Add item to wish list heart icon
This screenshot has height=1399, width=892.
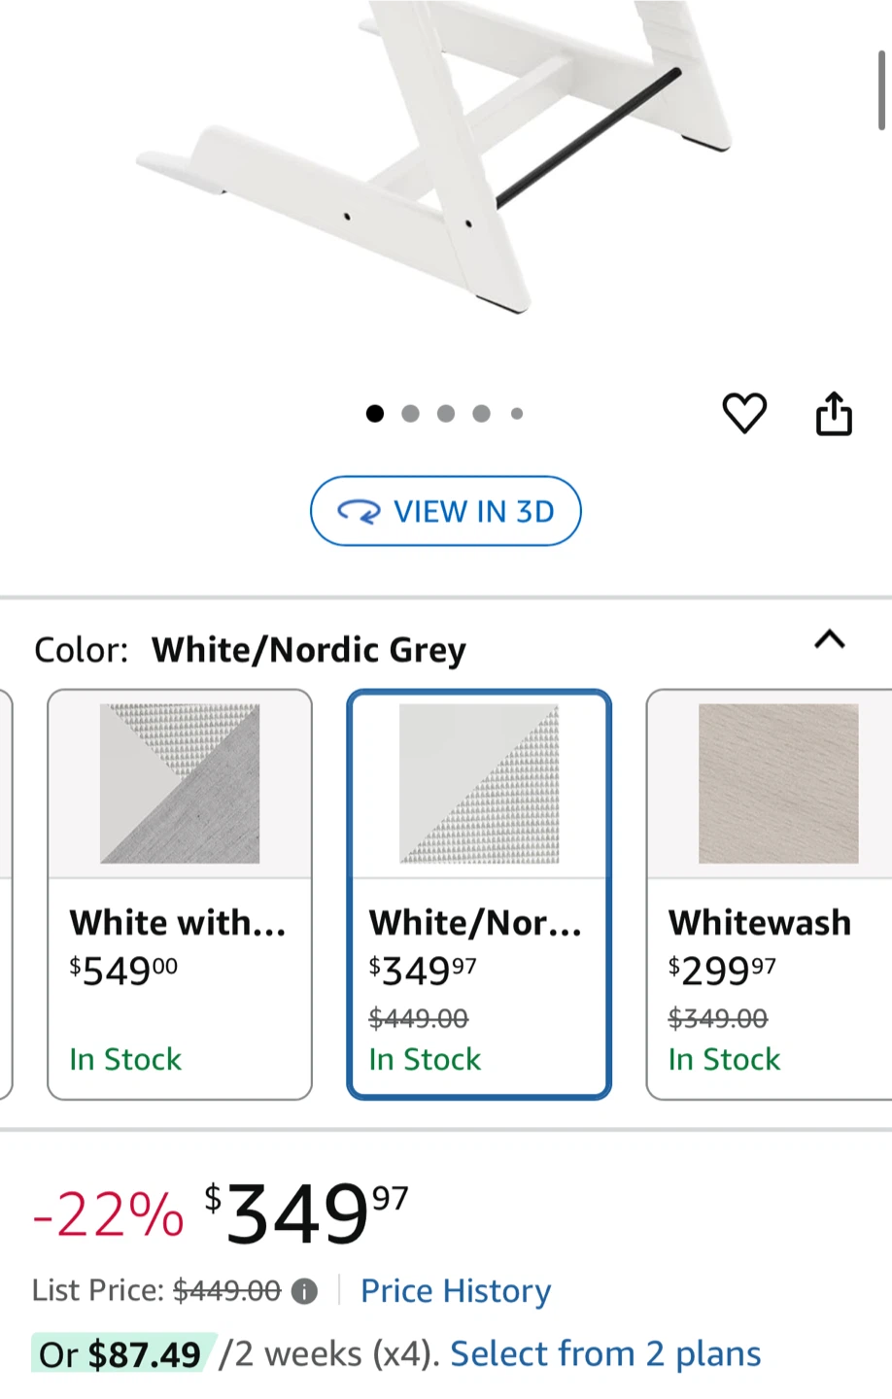click(744, 414)
